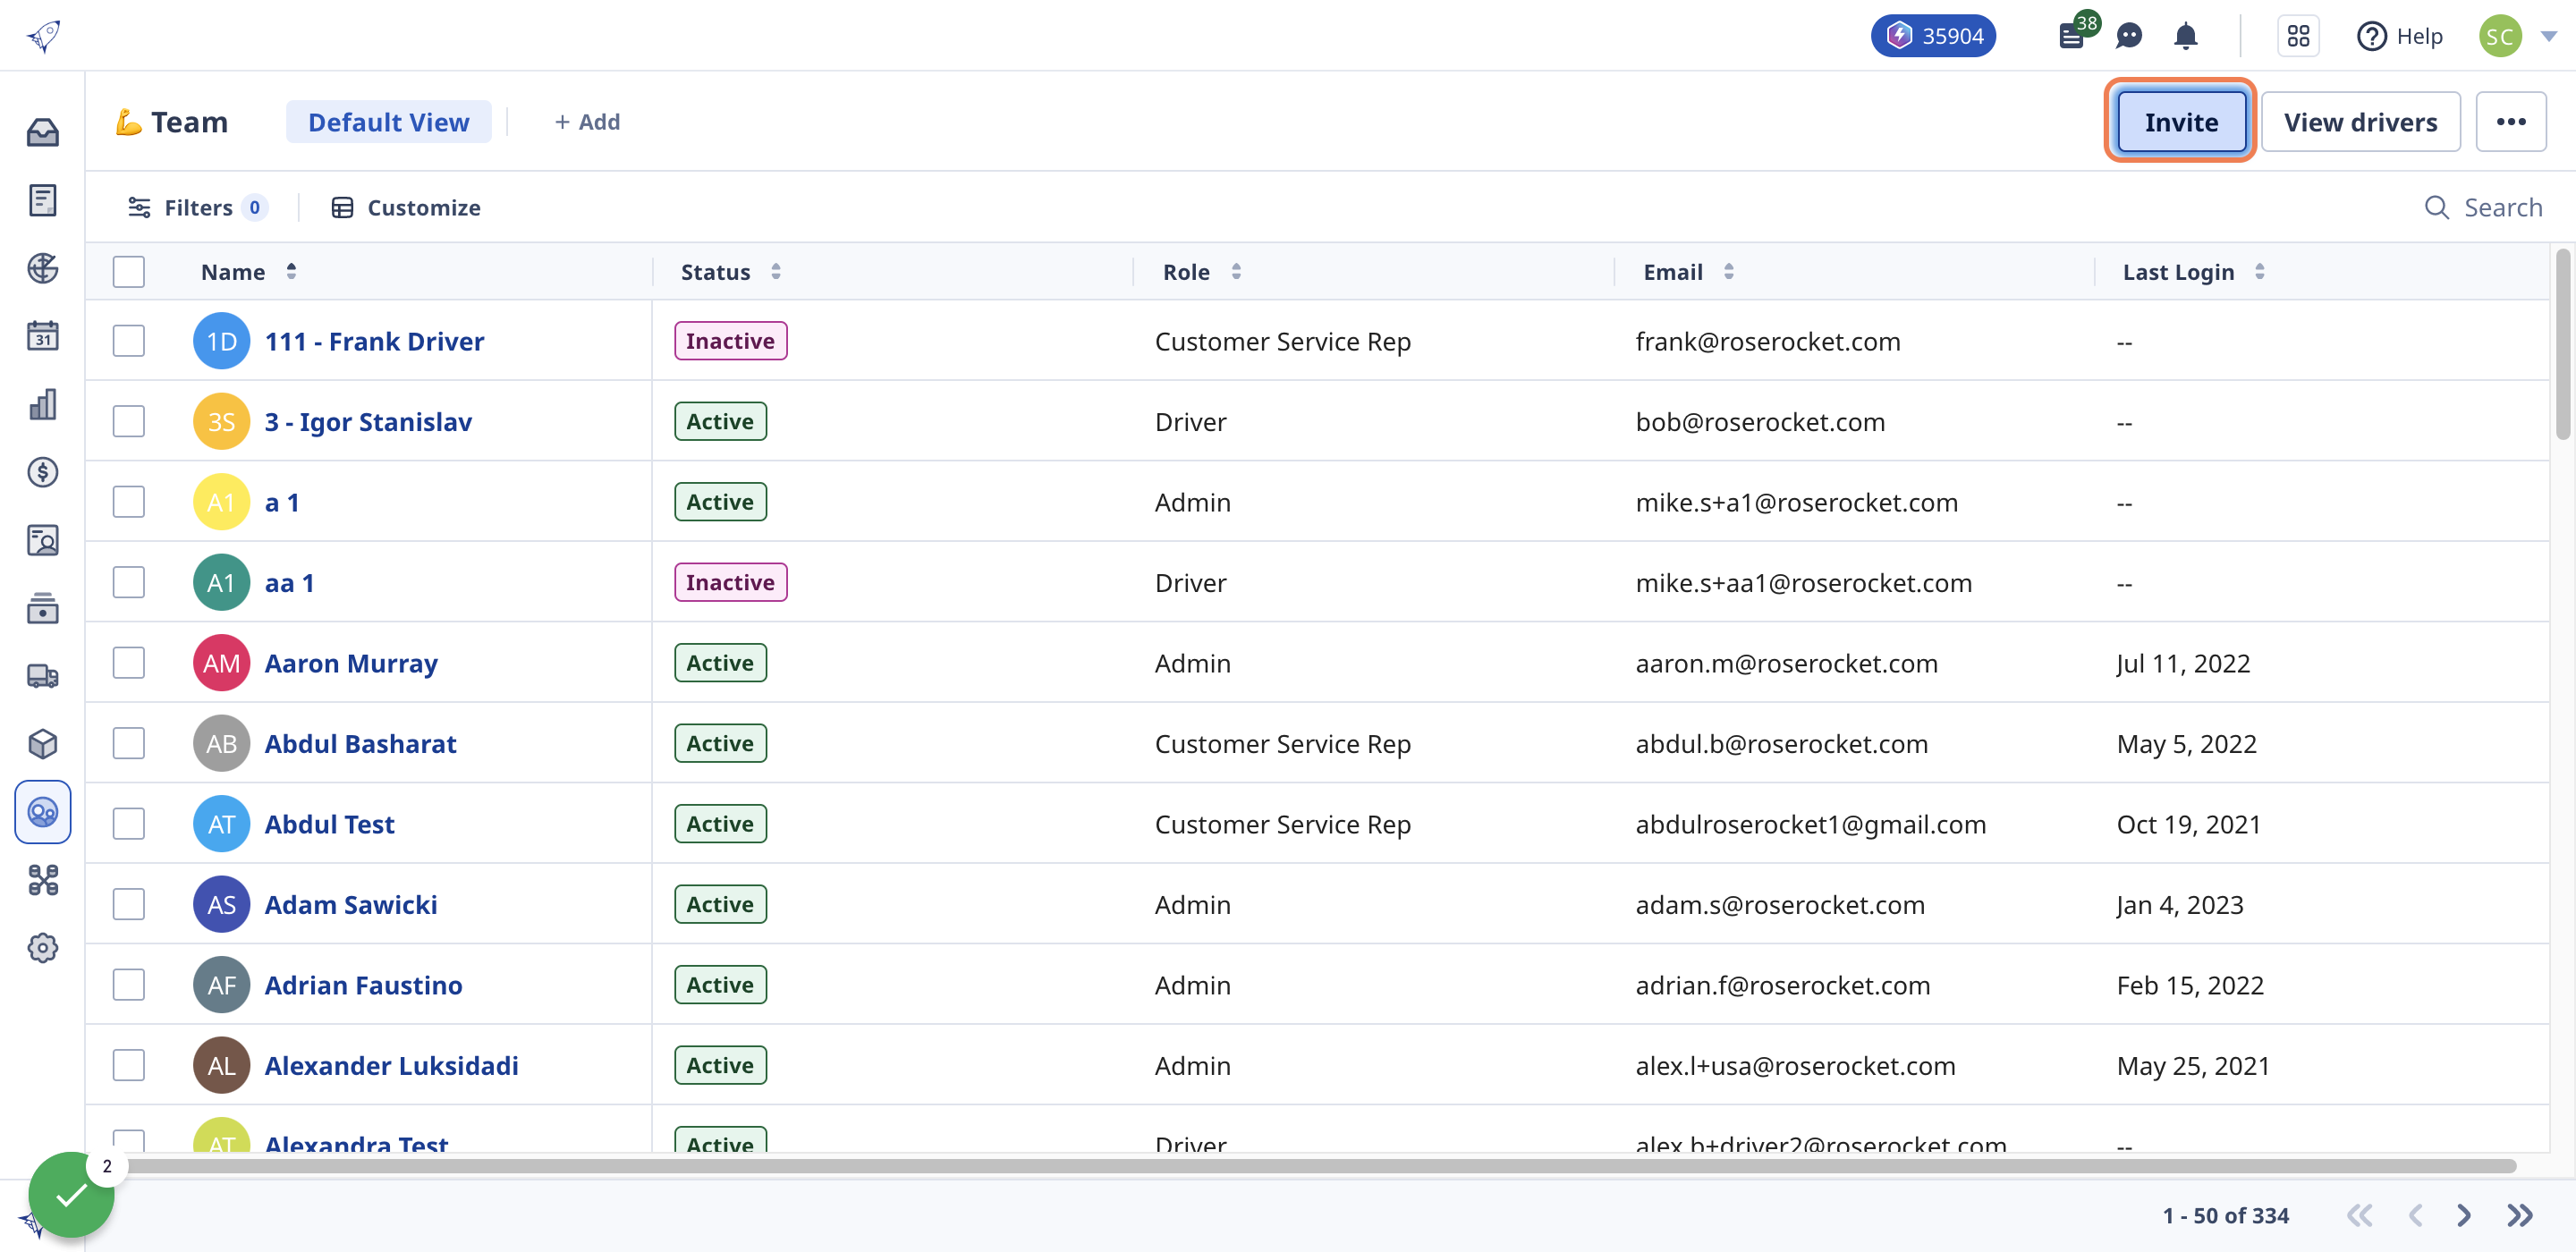The width and height of the screenshot is (2576, 1252).
Task: Check the Aaron Murray row checkbox
Action: coord(128,662)
